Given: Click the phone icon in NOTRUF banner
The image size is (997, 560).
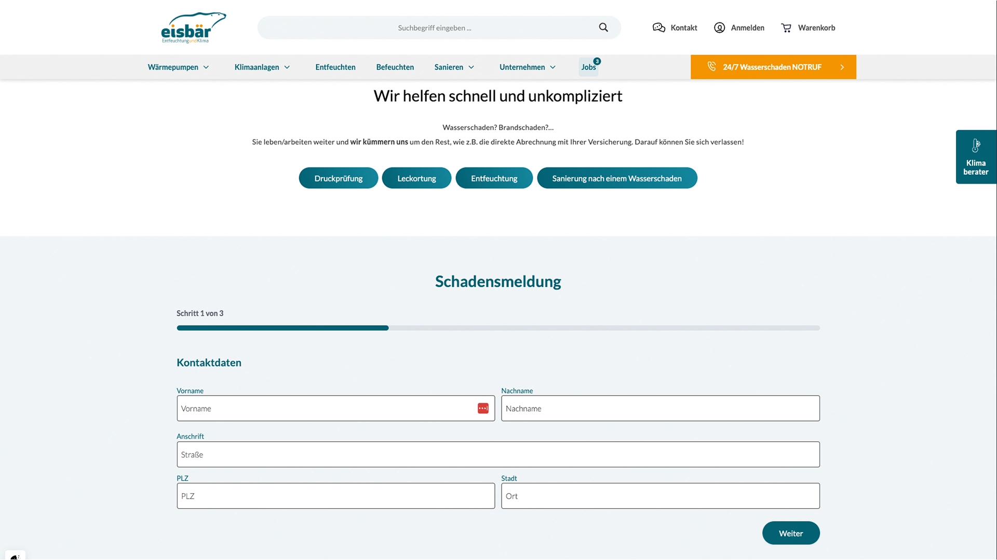Looking at the screenshot, I should click(x=711, y=66).
